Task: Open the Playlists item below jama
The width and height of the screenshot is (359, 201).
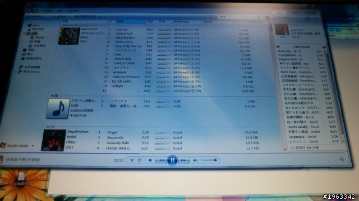Action: point(36,29)
